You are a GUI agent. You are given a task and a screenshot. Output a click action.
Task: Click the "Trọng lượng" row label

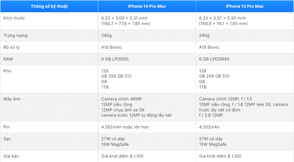click(15, 36)
